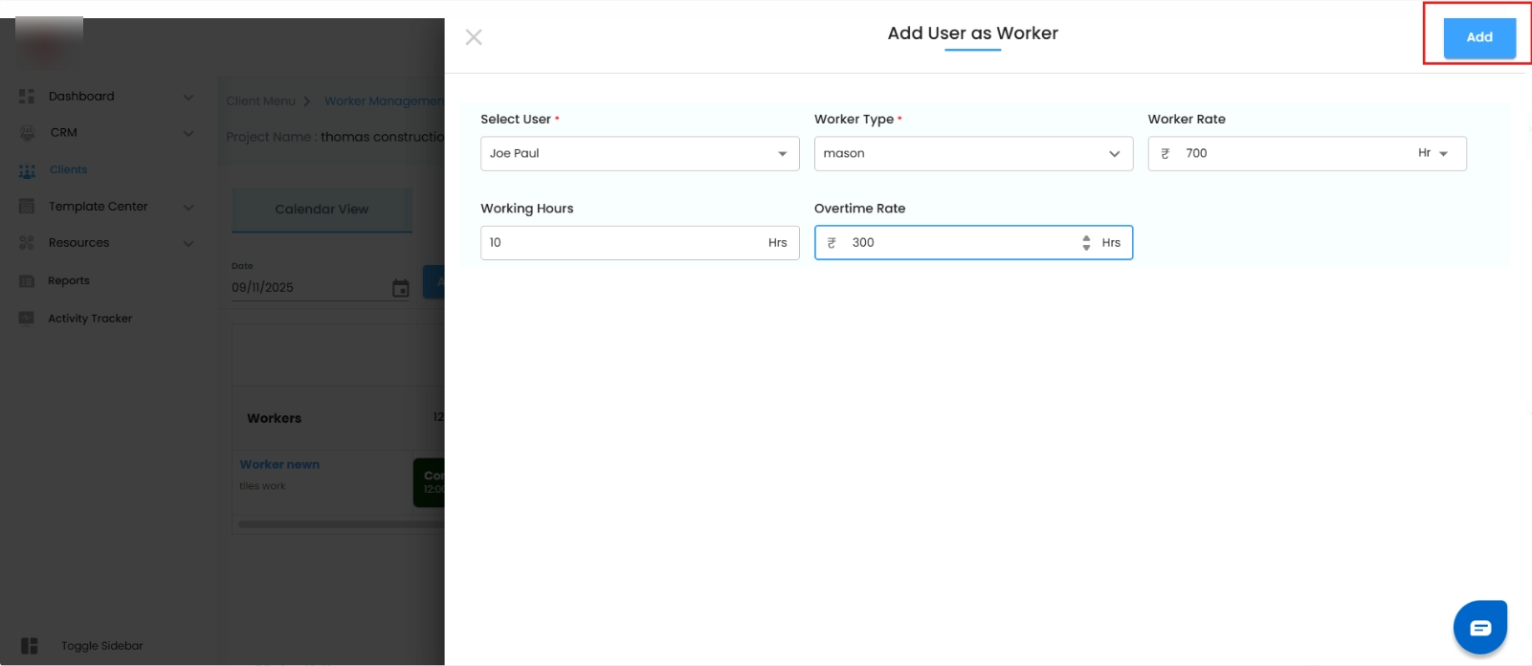The width and height of the screenshot is (1532, 666).
Task: Open the Select User dropdown showing Joe Paul
Action: 639,153
